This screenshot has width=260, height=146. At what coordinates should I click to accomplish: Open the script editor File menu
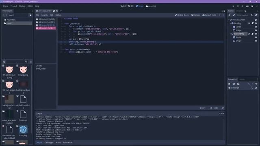tap(38, 15)
